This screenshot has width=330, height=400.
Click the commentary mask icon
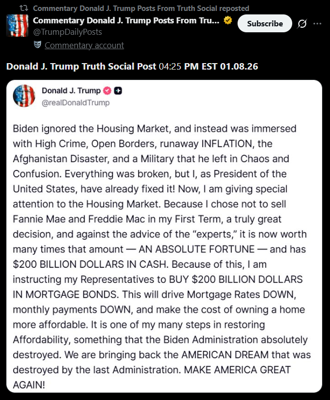point(37,45)
